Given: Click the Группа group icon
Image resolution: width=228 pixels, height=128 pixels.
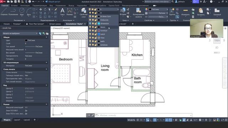Looking at the screenshot, I should coord(172,12).
